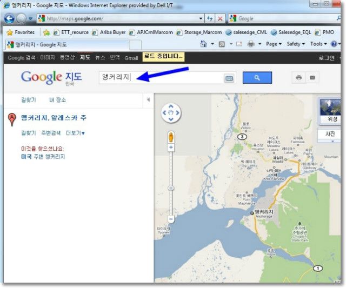Collapse the left results panel arrow
346x288 pixels.
pyautogui.click(x=148, y=100)
